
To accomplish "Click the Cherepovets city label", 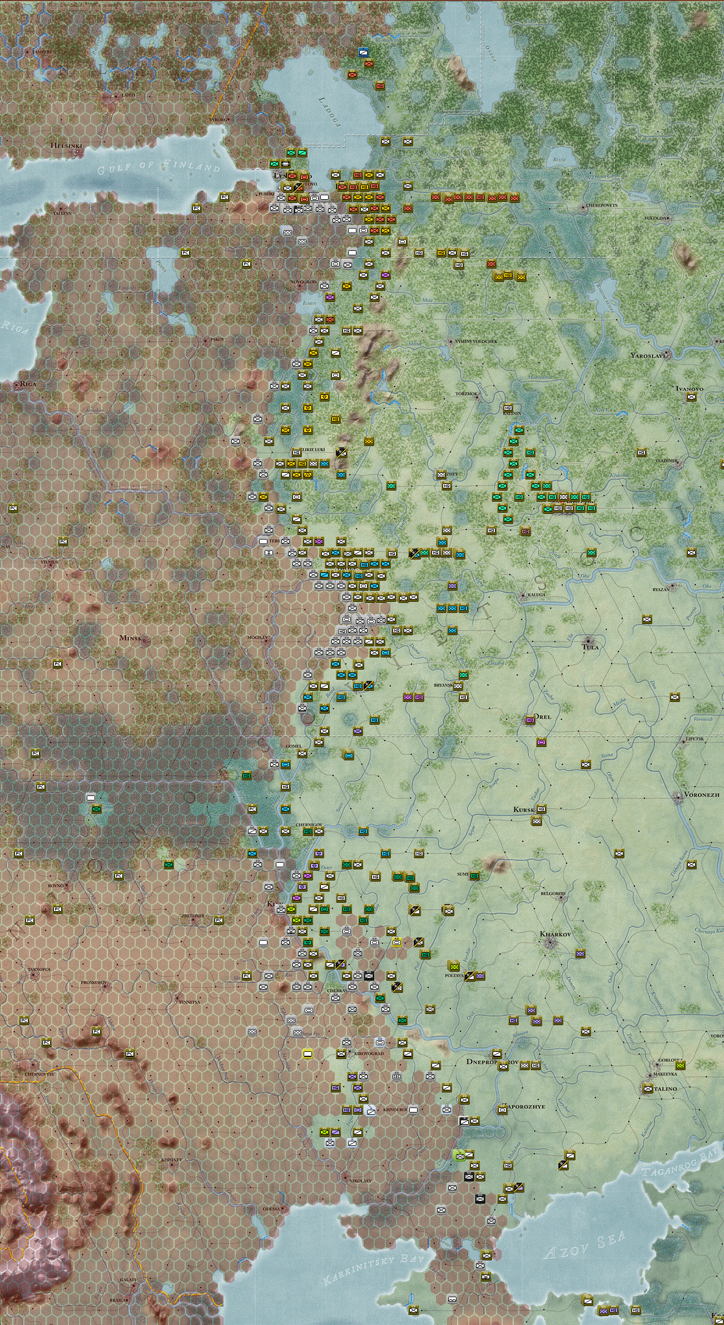I will point(602,205).
